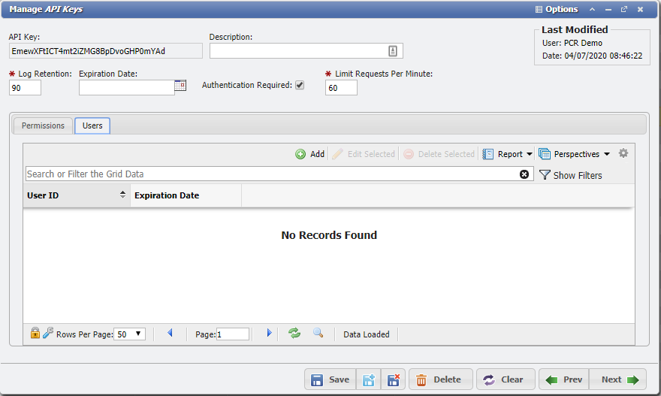
Task: Click into the Description input field
Action: coord(297,50)
